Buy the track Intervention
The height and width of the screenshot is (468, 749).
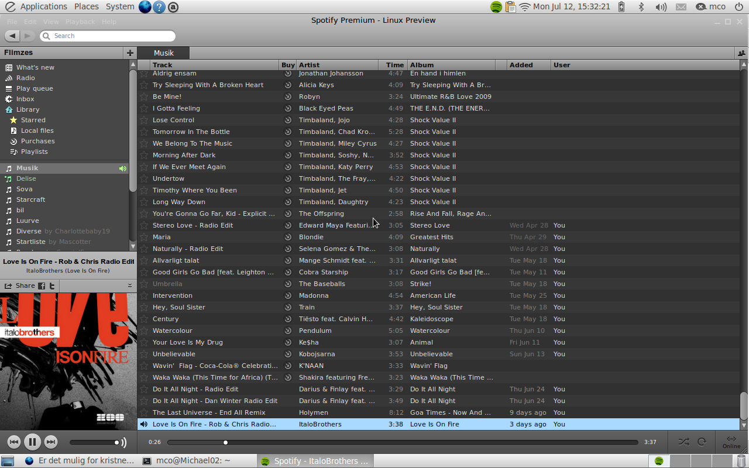288,295
